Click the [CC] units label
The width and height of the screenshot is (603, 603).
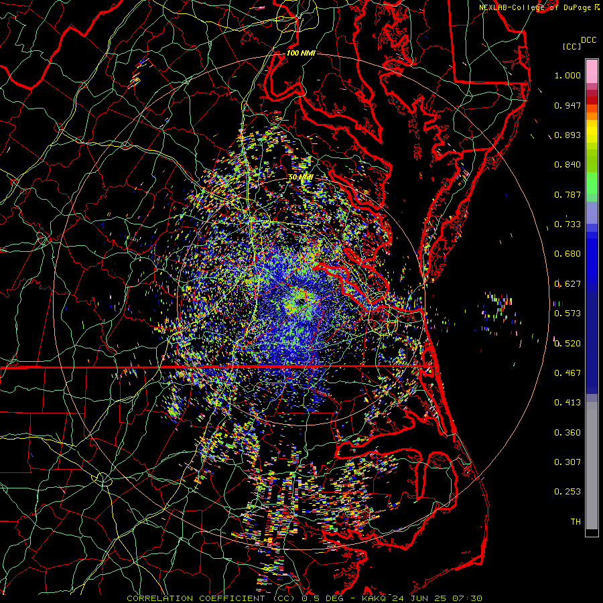[572, 46]
